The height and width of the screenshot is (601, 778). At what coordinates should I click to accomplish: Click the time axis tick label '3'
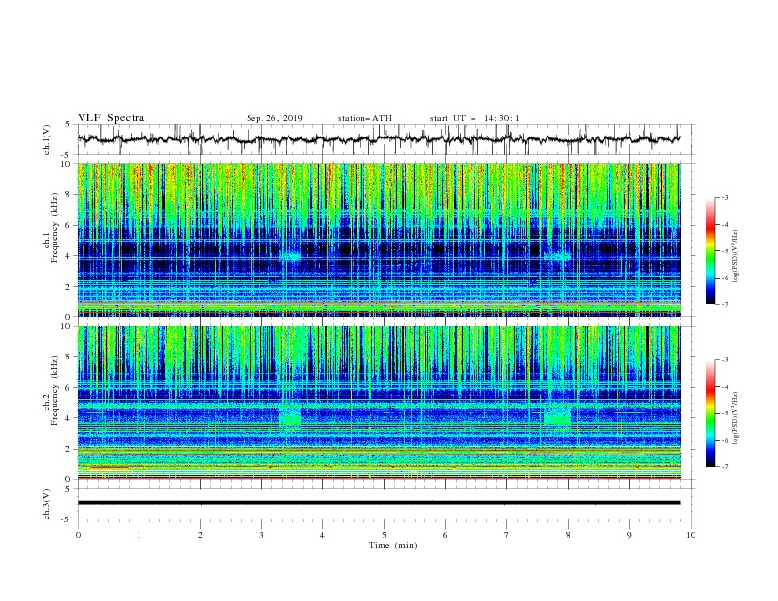tap(261, 535)
